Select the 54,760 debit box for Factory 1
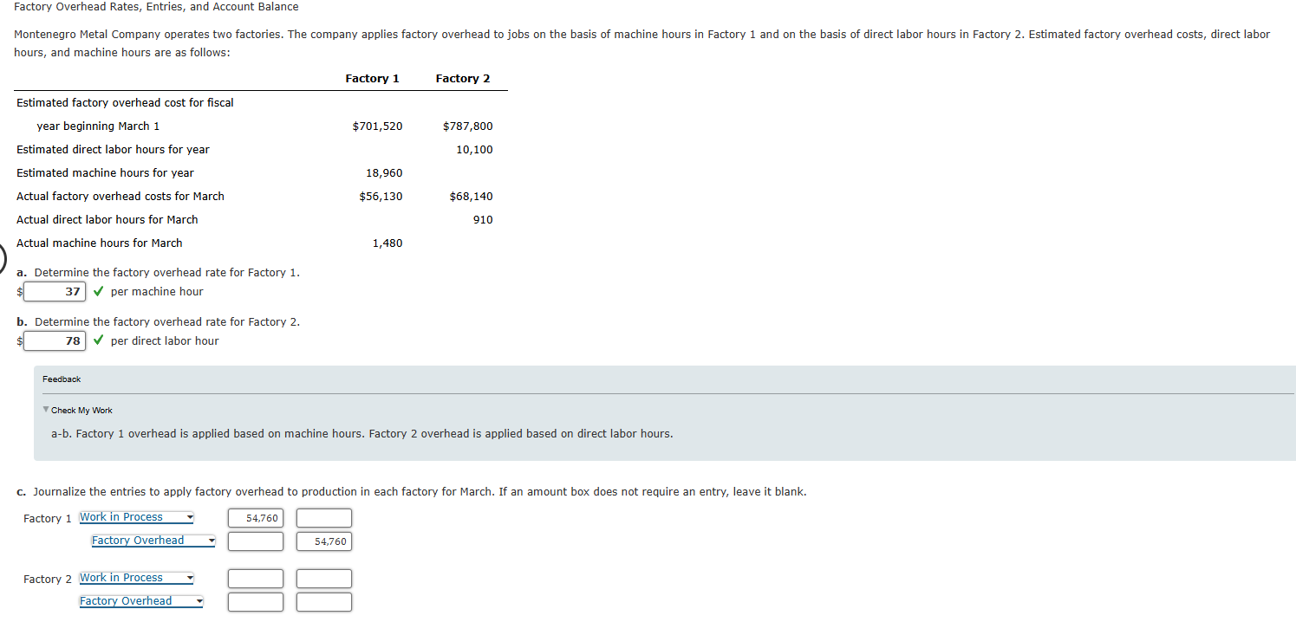 (x=255, y=517)
